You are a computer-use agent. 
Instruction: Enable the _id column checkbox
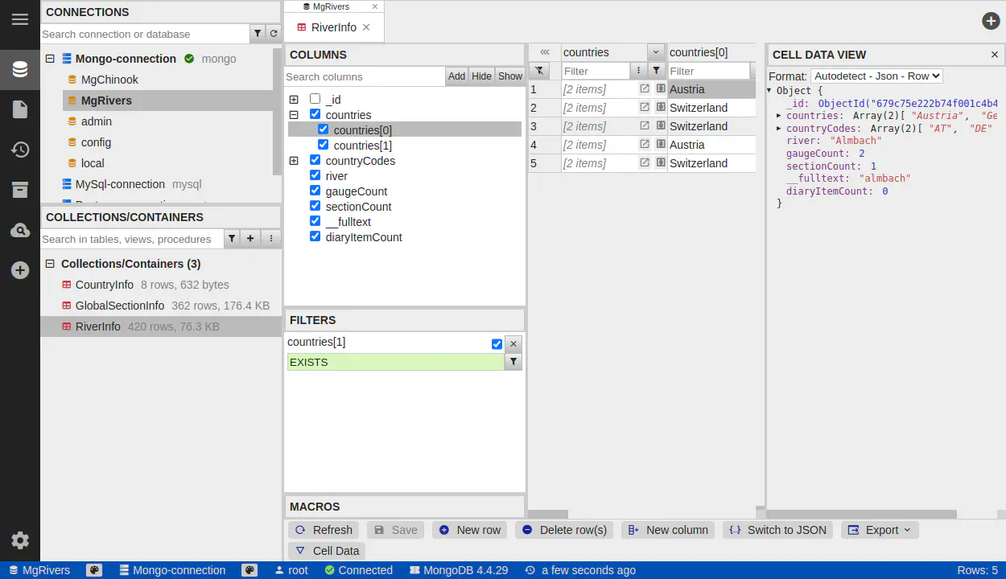[x=315, y=99]
